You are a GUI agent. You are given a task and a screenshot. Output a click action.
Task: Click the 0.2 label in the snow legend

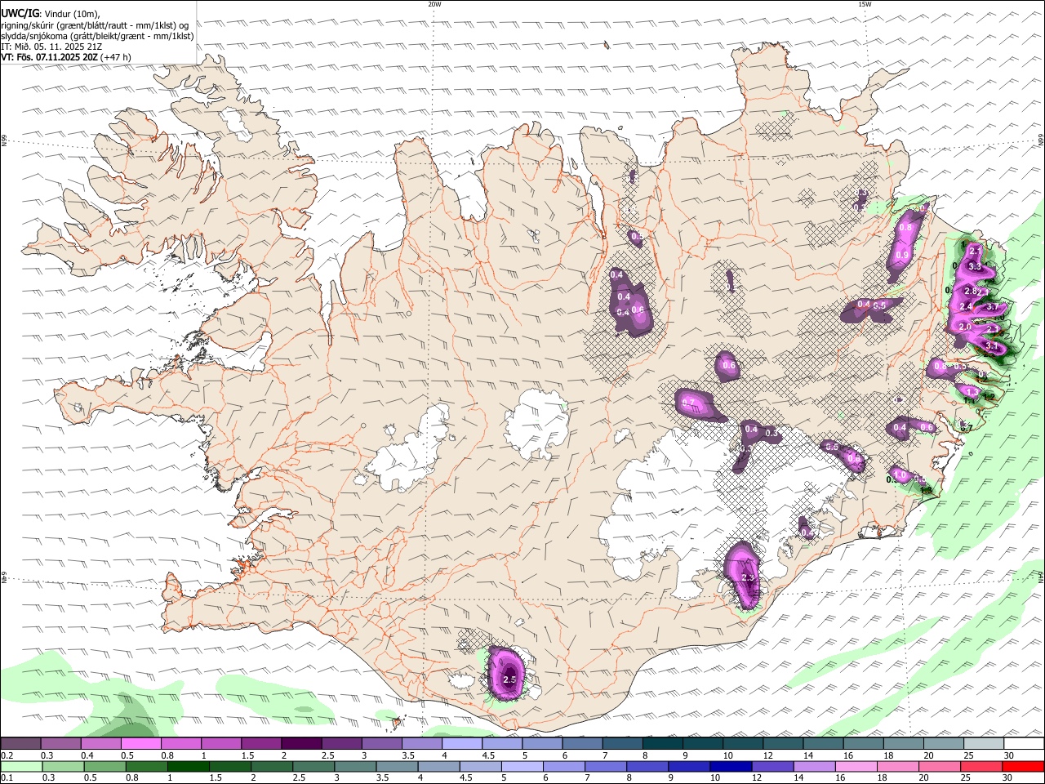[x=6, y=755]
